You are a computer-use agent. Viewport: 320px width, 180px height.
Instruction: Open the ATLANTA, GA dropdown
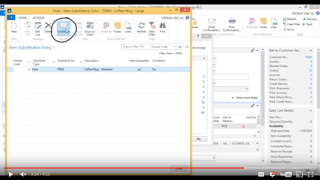(x=257, y=144)
